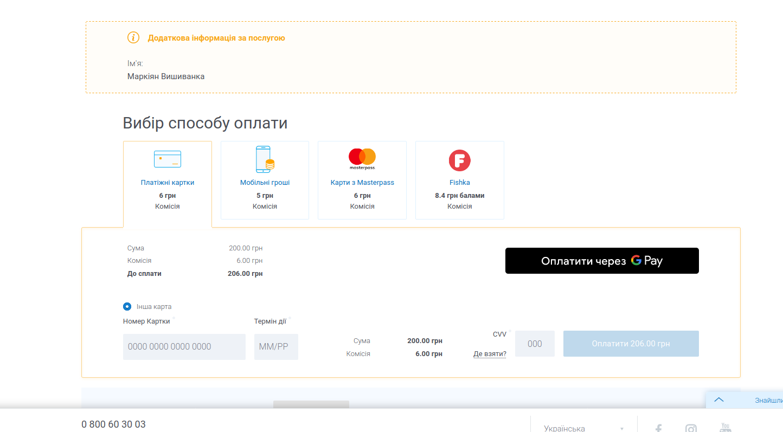Expand the "Знайшли" feedback panel chevron

click(719, 400)
